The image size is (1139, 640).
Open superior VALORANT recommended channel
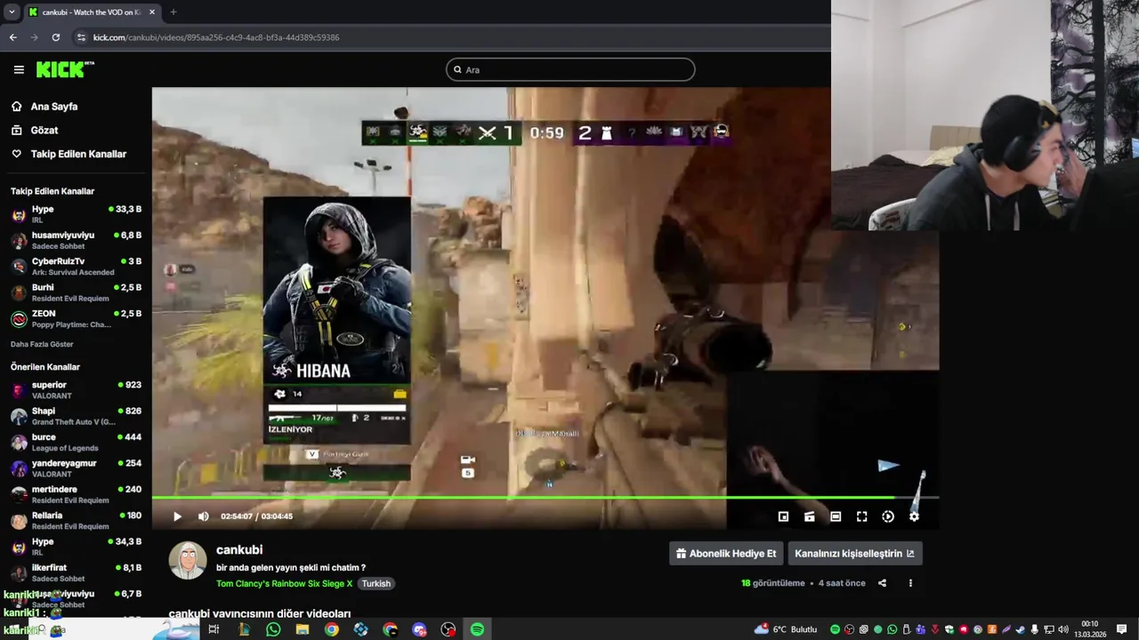76,390
